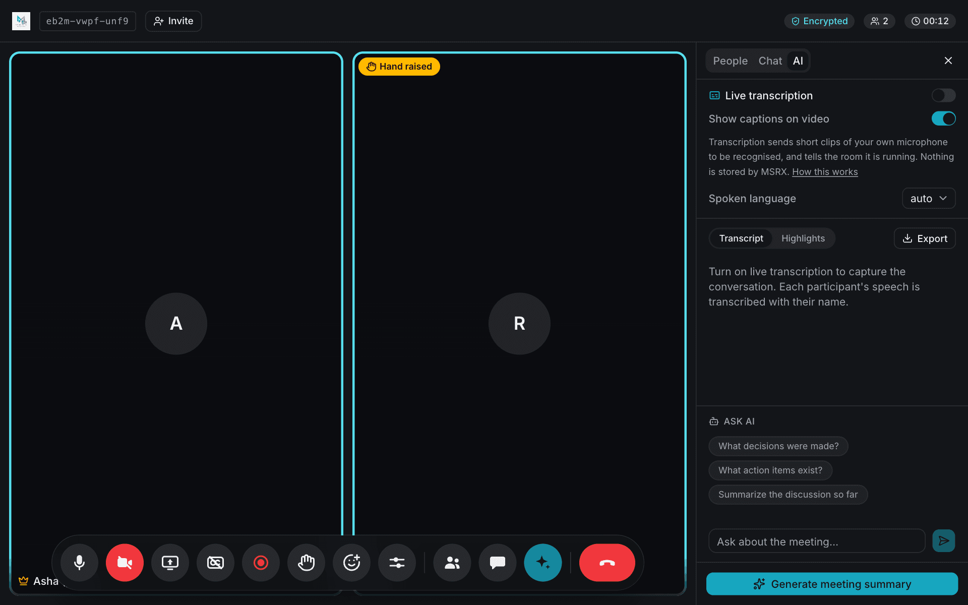This screenshot has width=968, height=605.
Task: Select participant tile with avatar R
Action: coord(519,324)
